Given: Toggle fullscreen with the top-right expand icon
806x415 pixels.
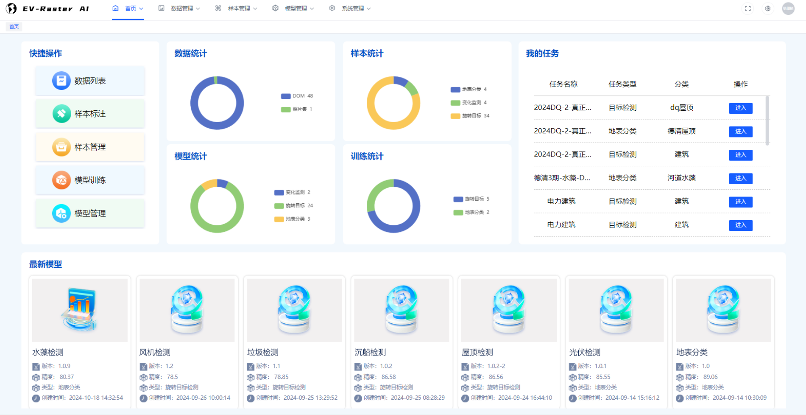Looking at the screenshot, I should [x=748, y=8].
